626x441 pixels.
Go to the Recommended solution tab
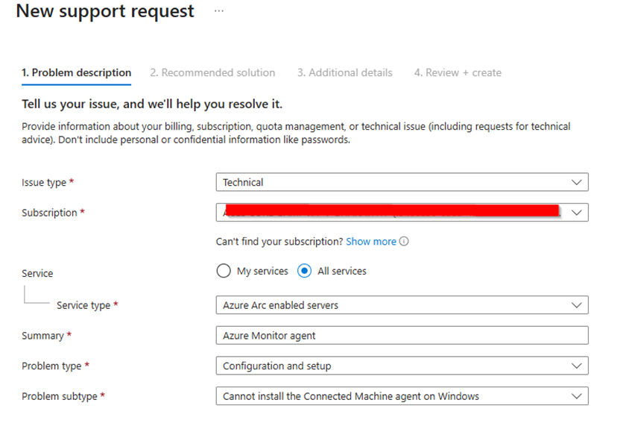(212, 73)
